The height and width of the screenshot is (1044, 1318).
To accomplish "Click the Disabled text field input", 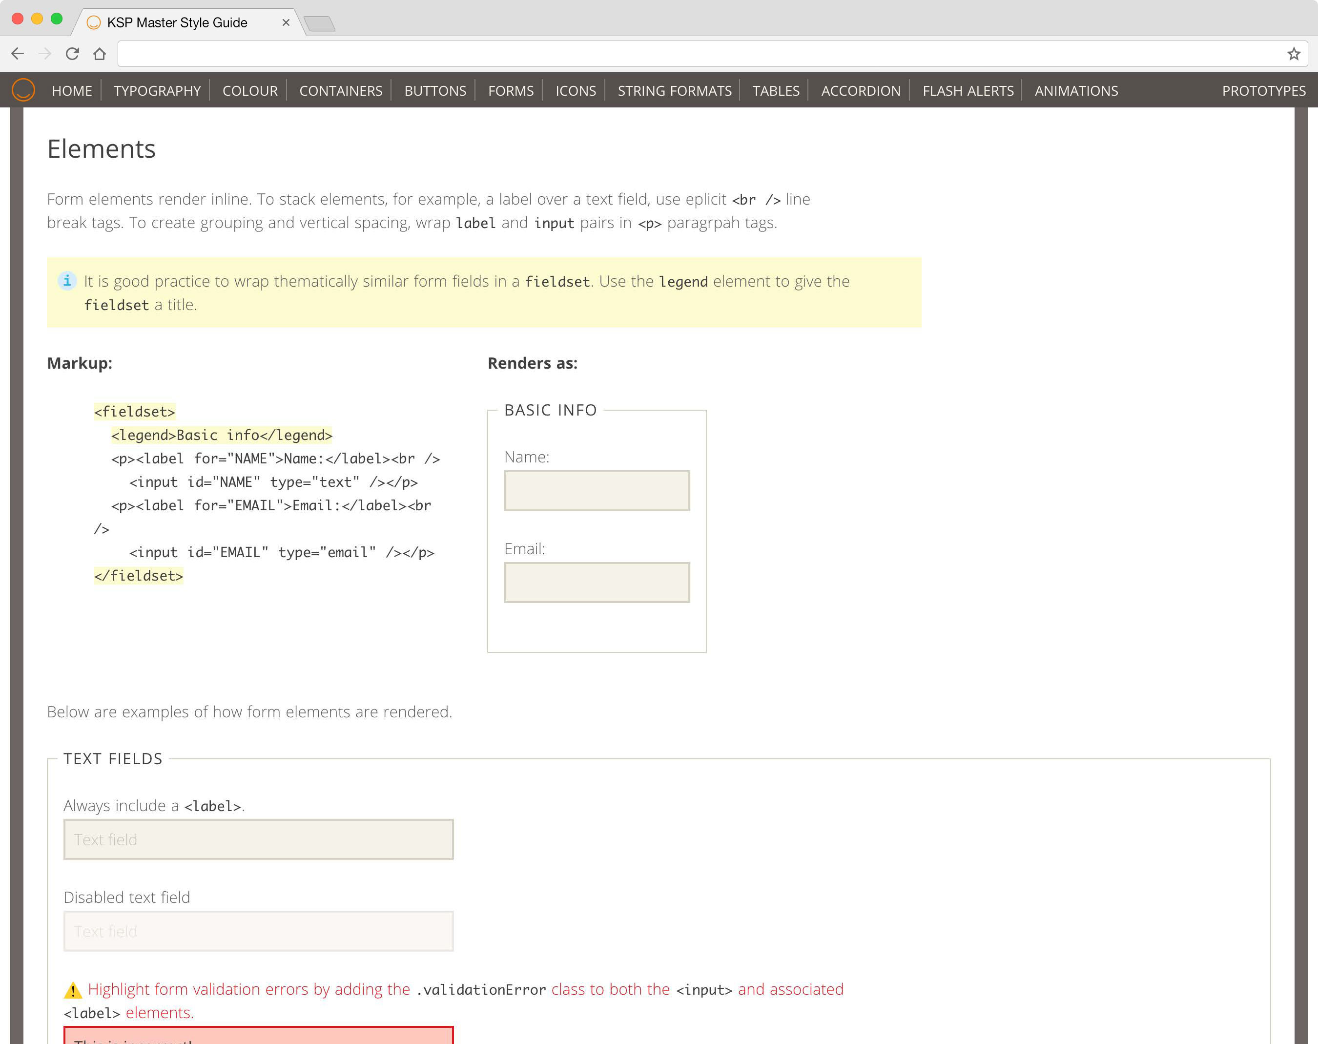I will pos(258,931).
